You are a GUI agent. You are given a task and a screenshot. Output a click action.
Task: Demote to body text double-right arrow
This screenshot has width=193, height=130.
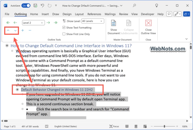coord(56,23)
